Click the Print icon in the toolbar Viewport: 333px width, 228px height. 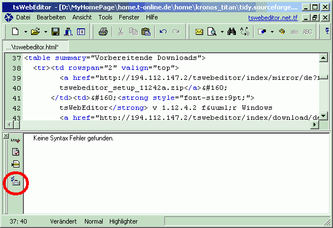pos(103,32)
